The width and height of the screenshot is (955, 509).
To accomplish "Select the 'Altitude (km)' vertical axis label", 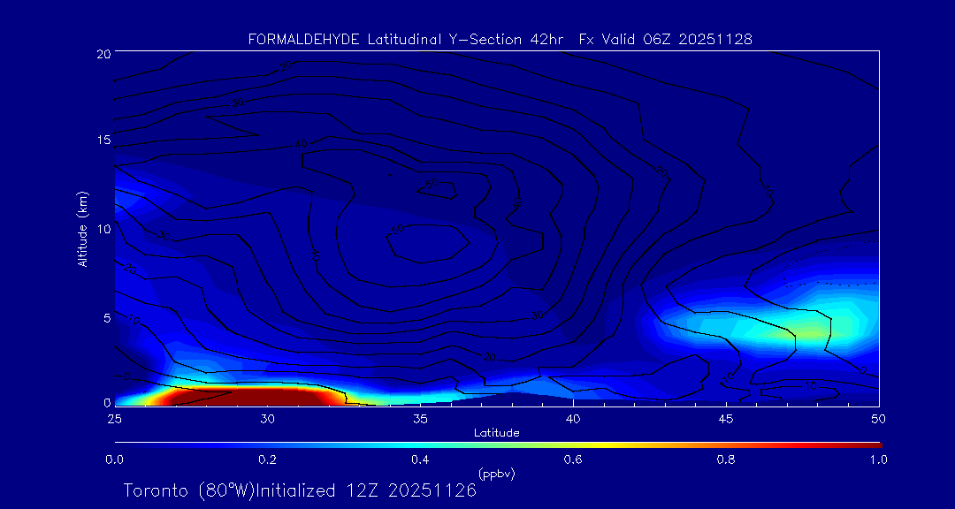I will (x=83, y=230).
